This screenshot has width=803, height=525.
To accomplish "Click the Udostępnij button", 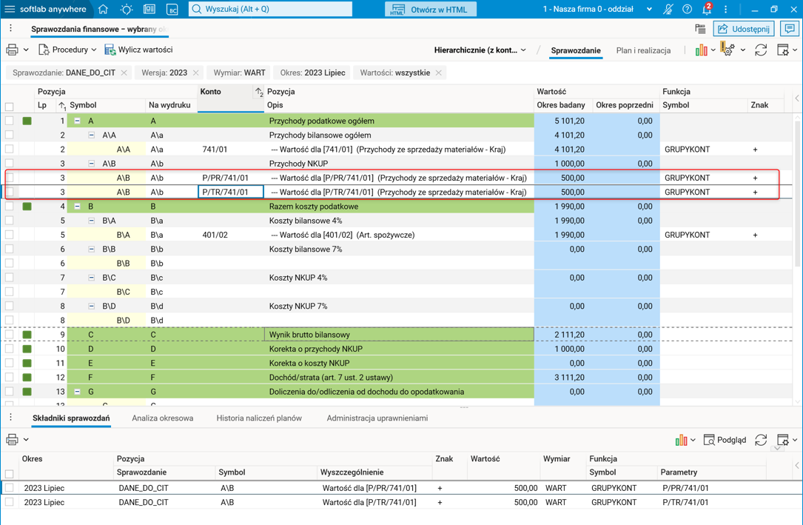I will (743, 27).
